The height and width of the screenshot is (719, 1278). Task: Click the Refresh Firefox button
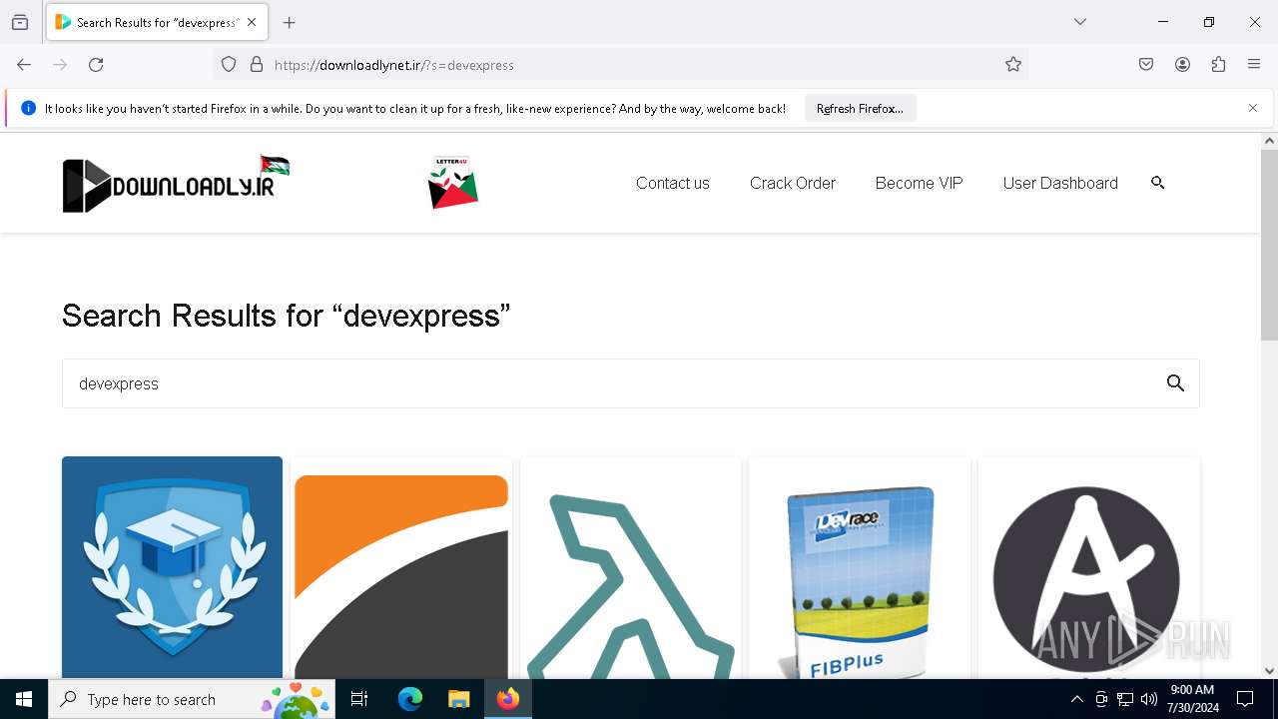[860, 108]
